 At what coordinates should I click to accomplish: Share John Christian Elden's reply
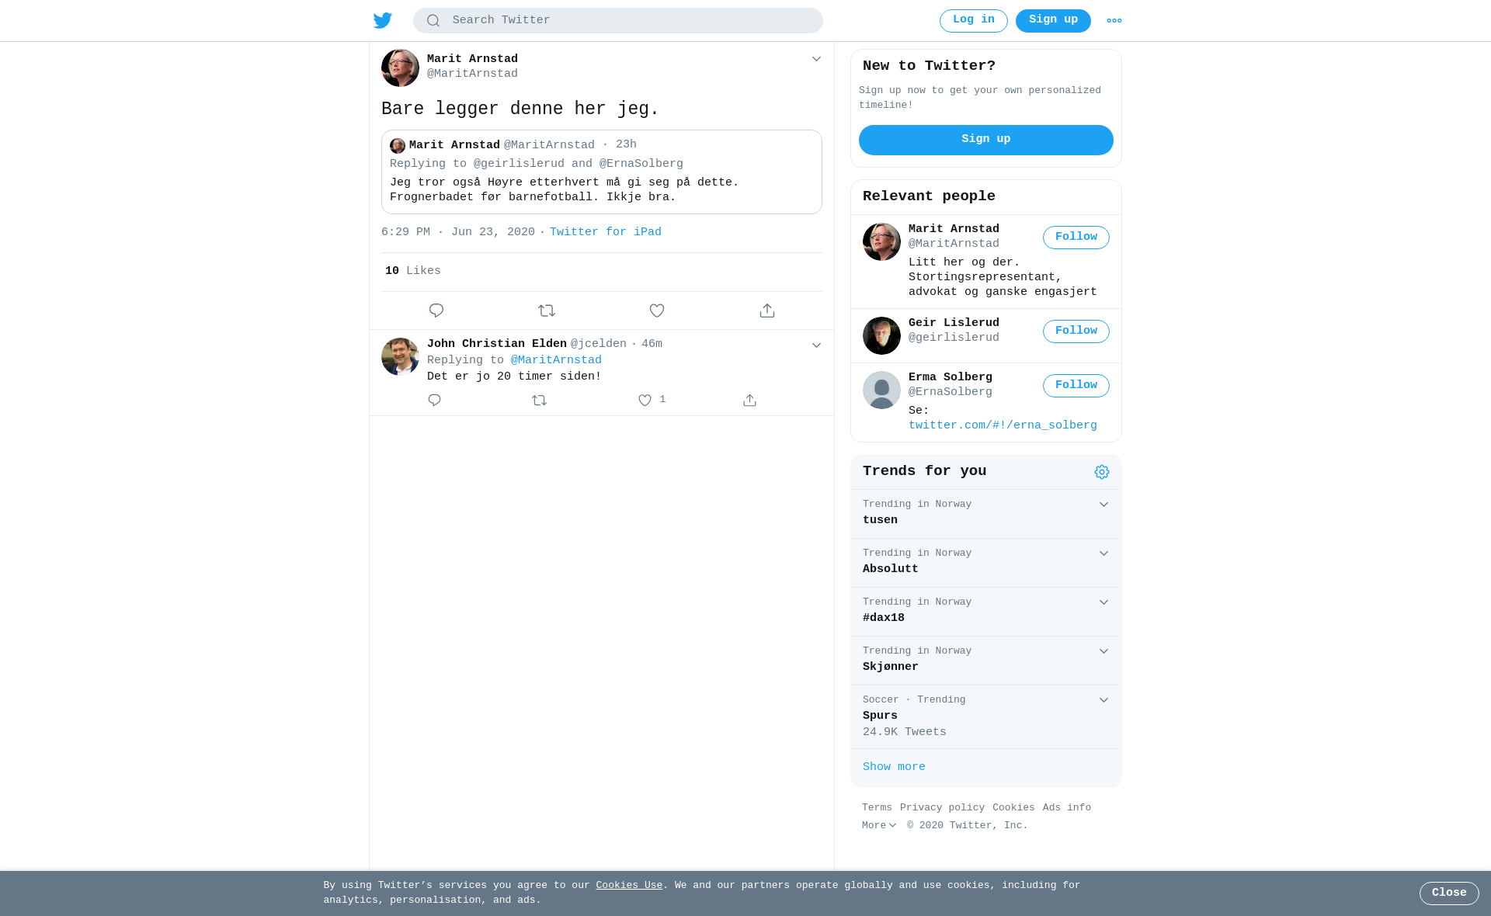click(749, 401)
